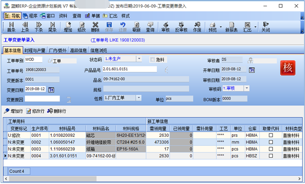The width and height of the screenshot is (305, 184).
Task: Open the 程序 menu
Action: 30,16
